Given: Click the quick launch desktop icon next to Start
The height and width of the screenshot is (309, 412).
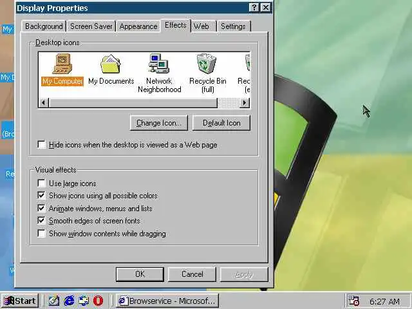Looking at the screenshot, I should [x=54, y=301].
